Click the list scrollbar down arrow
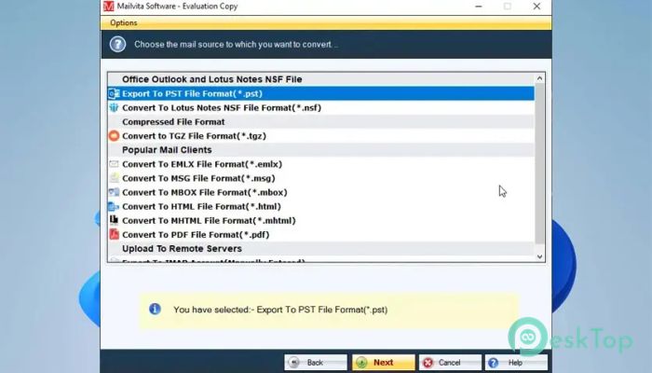This screenshot has height=373, width=652. click(x=539, y=256)
